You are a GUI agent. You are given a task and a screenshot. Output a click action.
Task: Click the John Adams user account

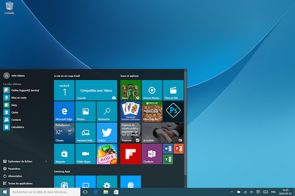pyautogui.click(x=14, y=75)
